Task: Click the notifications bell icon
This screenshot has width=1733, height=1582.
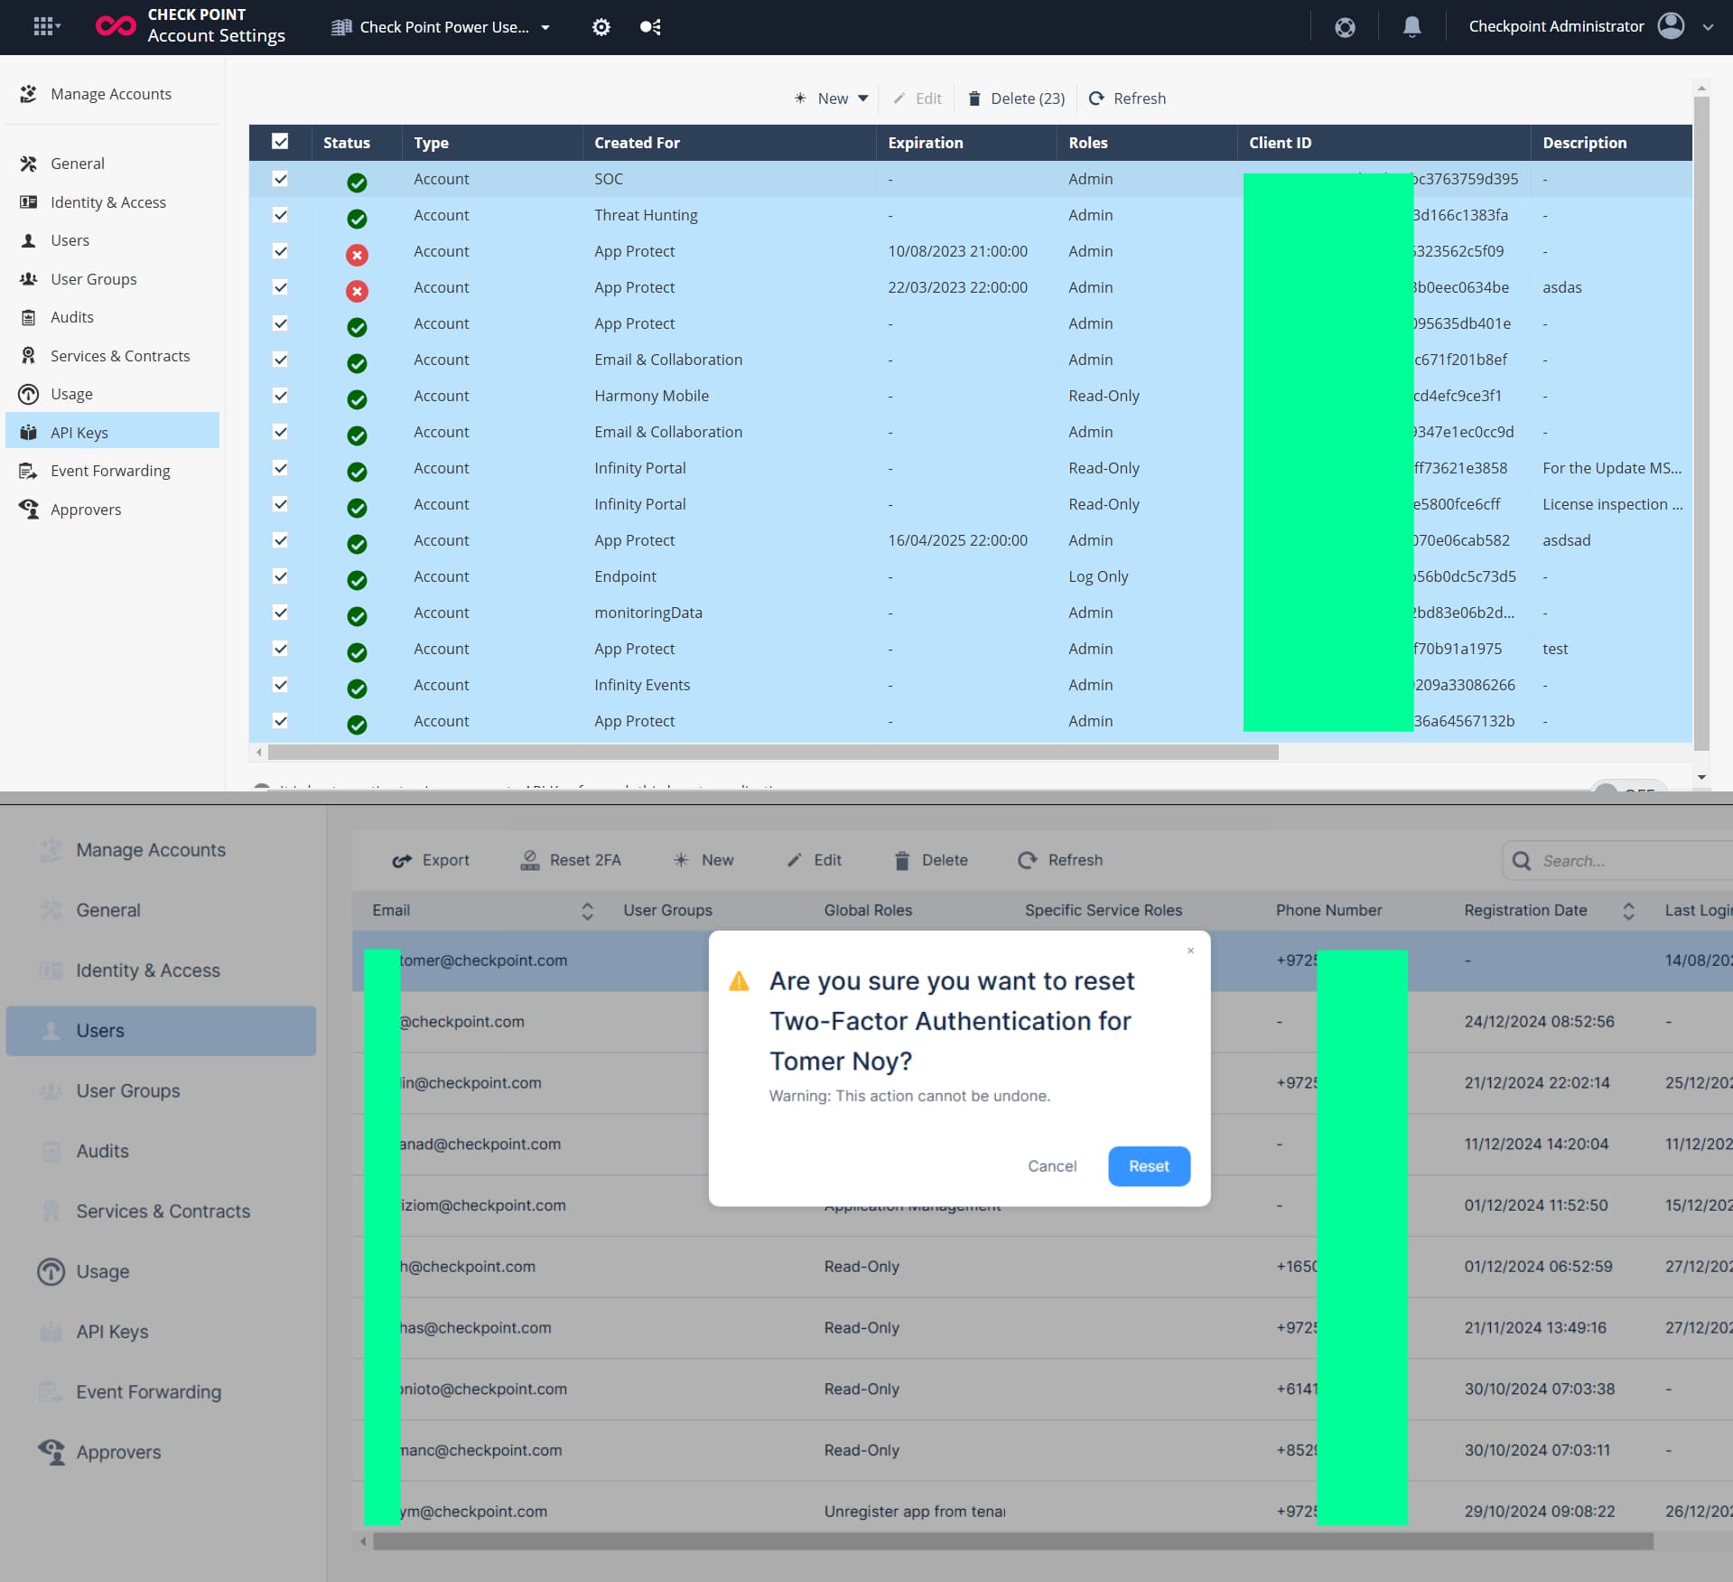Action: [1412, 27]
